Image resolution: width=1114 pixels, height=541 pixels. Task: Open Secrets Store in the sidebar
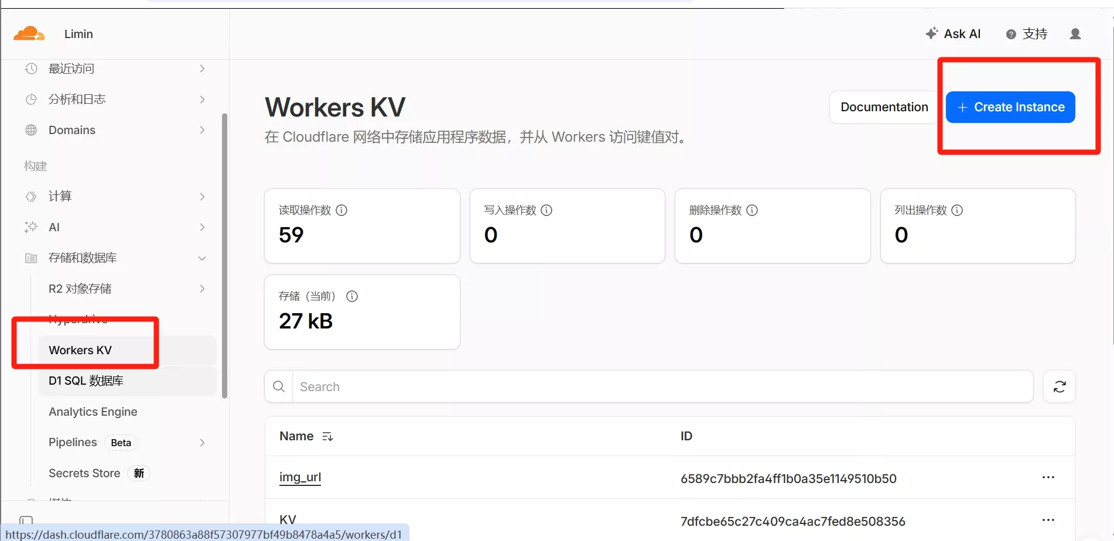coord(99,473)
